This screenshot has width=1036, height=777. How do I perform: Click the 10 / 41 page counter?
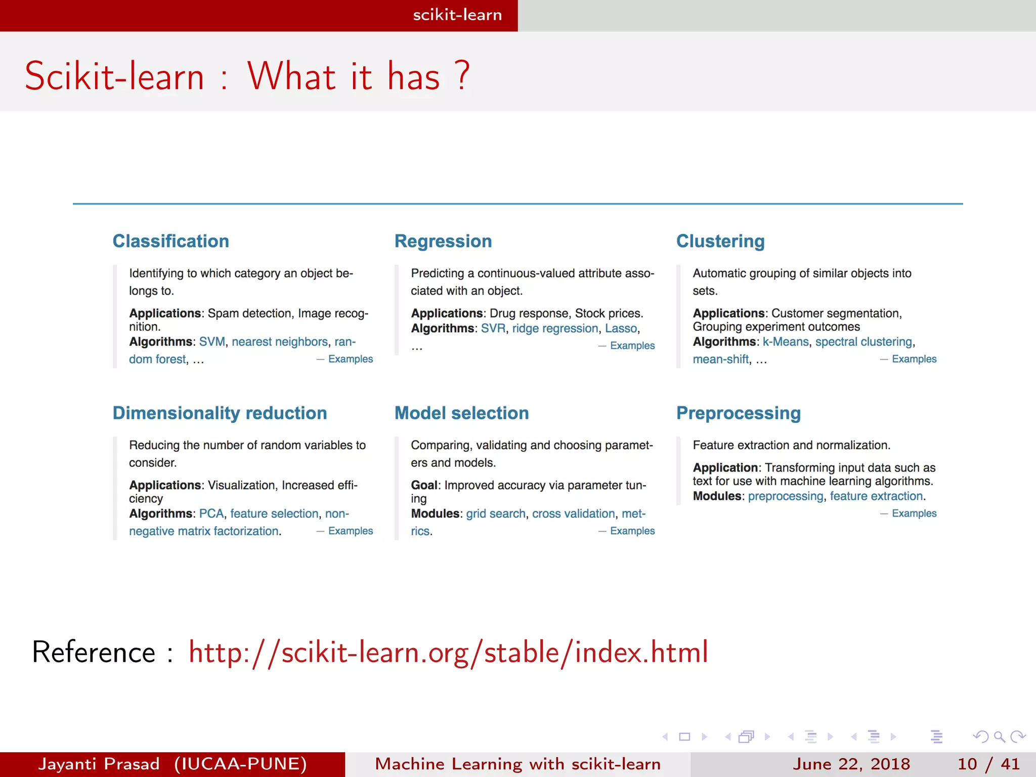click(988, 764)
